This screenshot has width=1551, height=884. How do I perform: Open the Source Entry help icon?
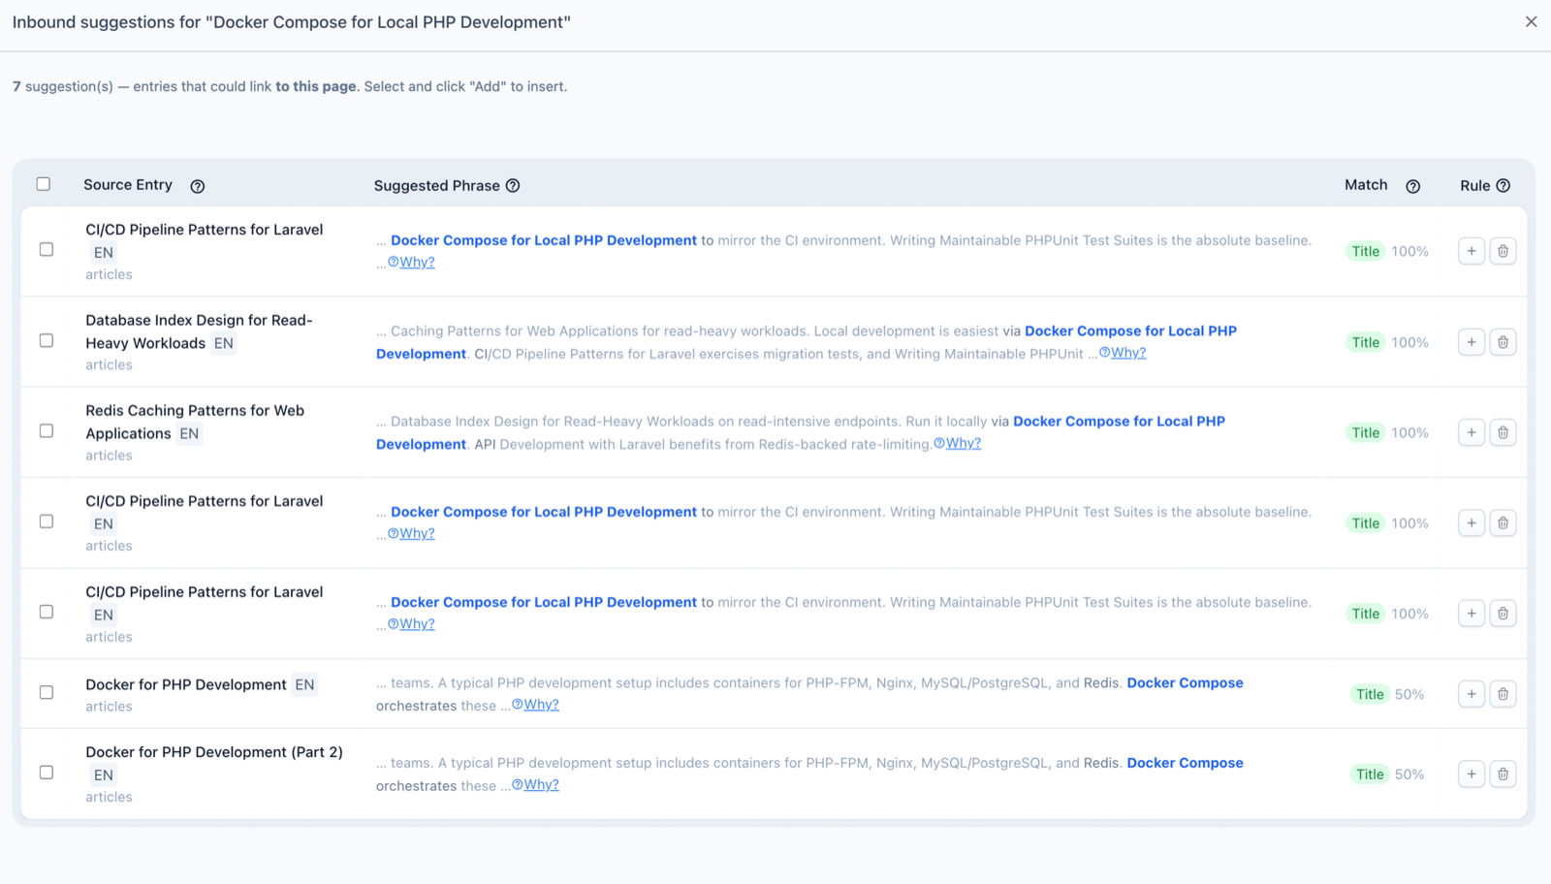pyautogui.click(x=198, y=186)
